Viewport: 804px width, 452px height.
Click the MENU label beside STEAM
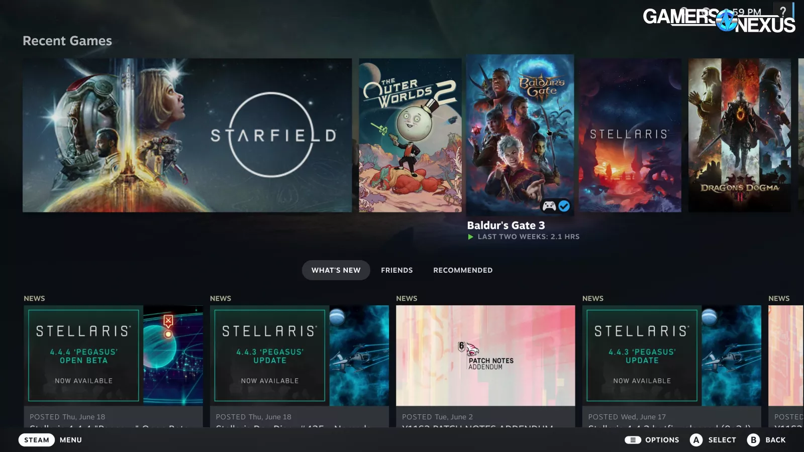pos(71,440)
